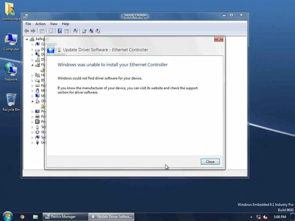This screenshot has width=295, height=221.
Task: Expand the 'DV' DVD drives category arrow
Action: pyautogui.click(x=32, y=60)
